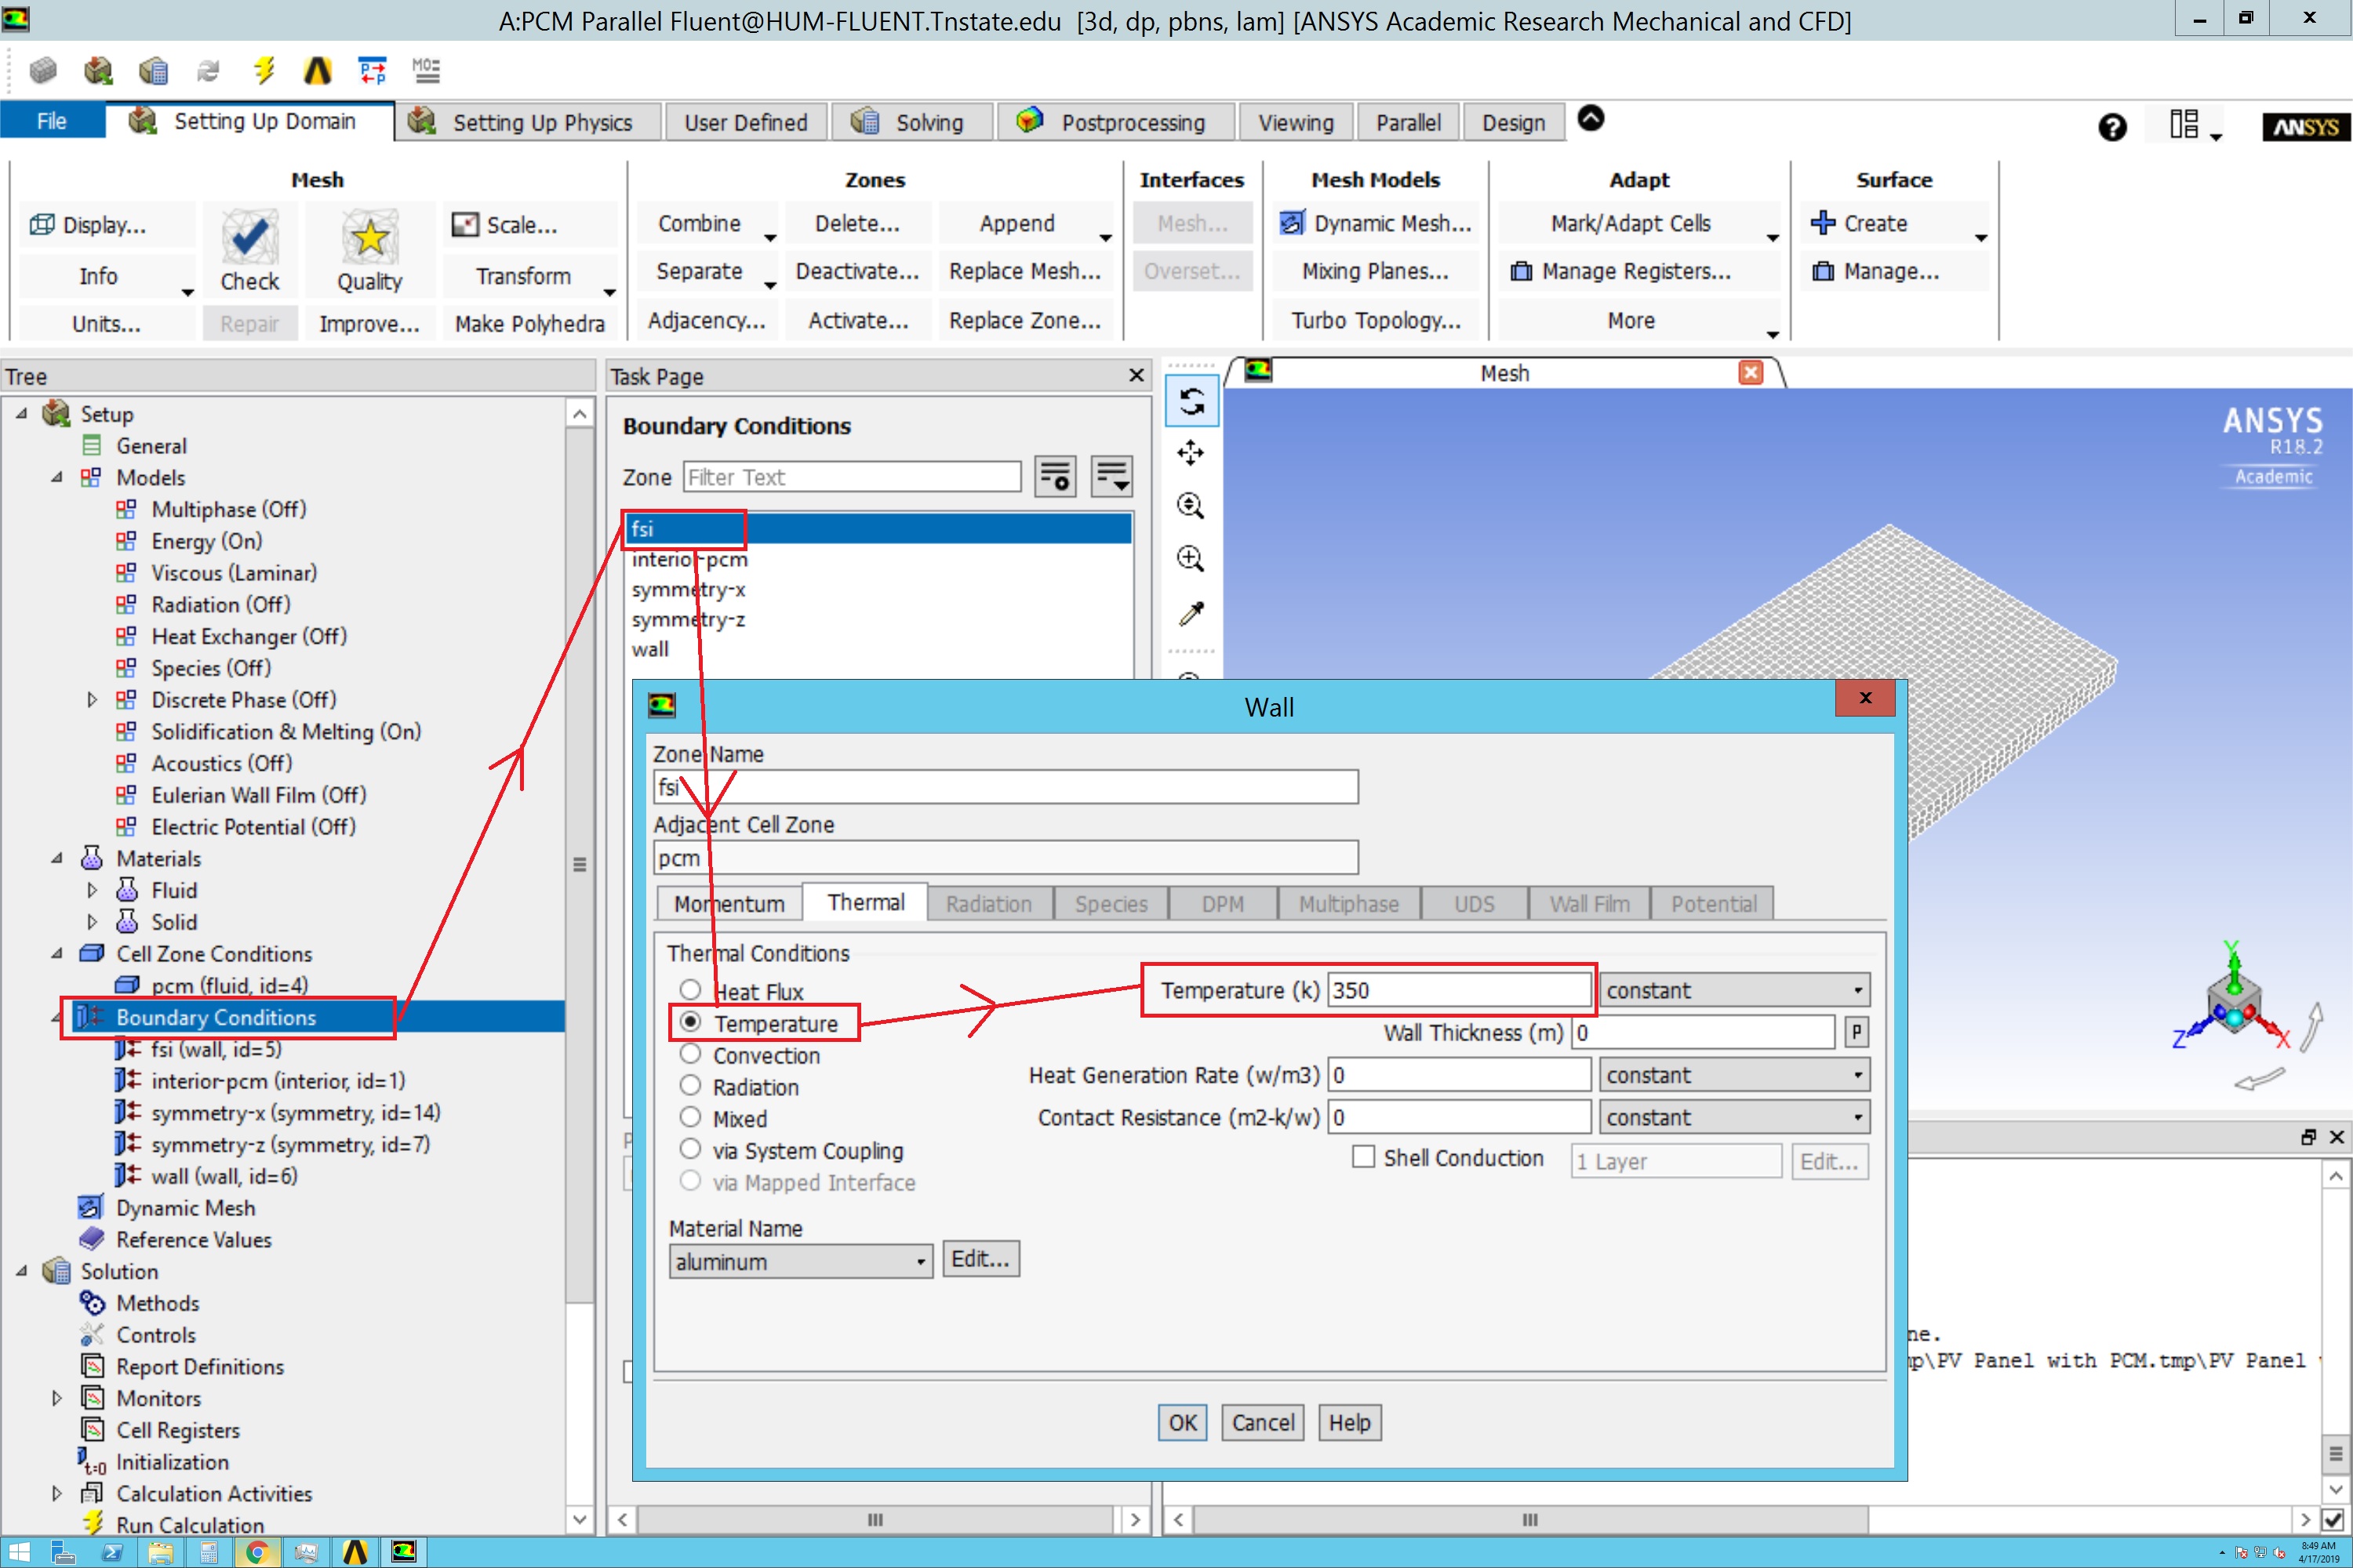Click the Check mesh checkmark icon

[249, 236]
